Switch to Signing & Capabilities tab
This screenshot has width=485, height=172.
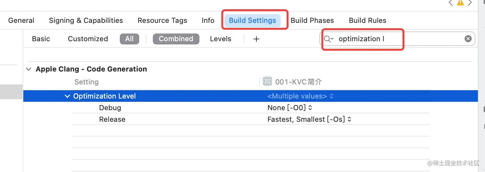pyautogui.click(x=86, y=21)
